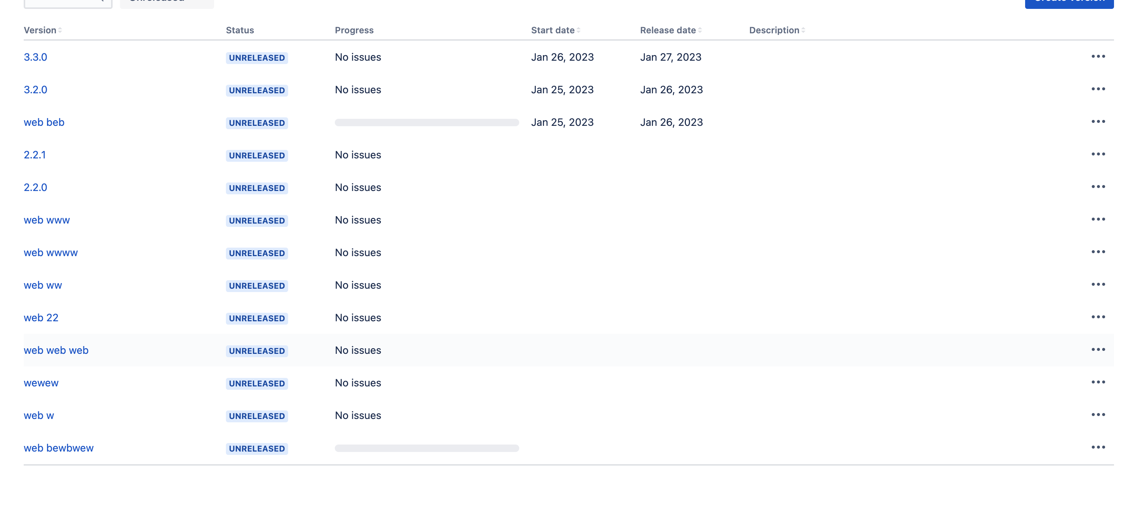Open the more actions menu for wewew

(1099, 382)
